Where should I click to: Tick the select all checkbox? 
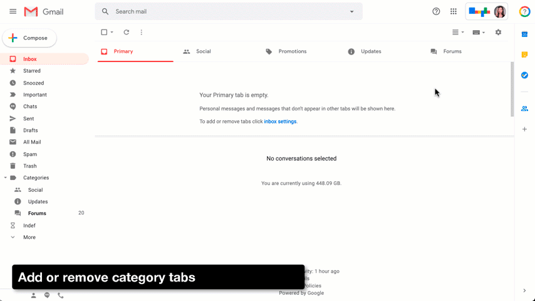pyautogui.click(x=104, y=32)
